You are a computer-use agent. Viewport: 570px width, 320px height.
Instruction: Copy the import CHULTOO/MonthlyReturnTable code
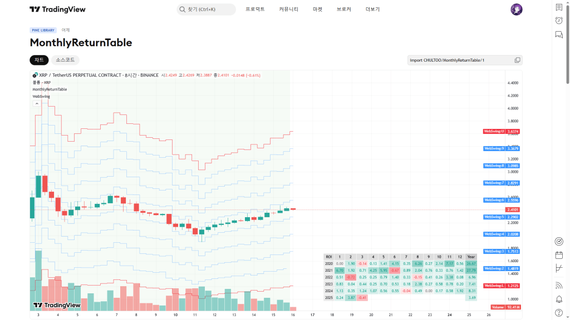pyautogui.click(x=517, y=60)
